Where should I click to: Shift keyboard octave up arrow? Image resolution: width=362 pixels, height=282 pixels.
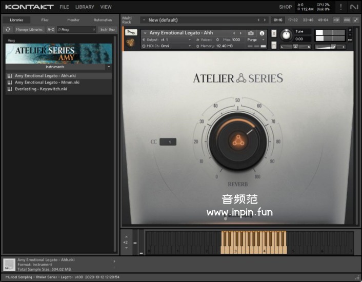[x=126, y=237]
